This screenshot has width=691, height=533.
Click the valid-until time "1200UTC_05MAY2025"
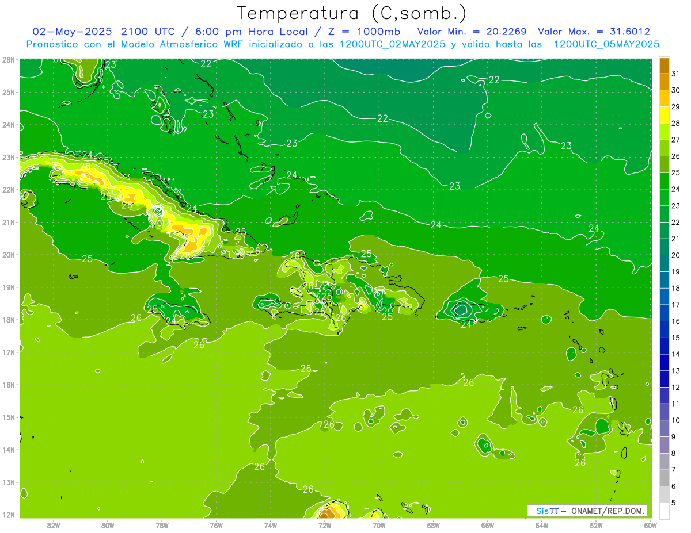click(606, 44)
